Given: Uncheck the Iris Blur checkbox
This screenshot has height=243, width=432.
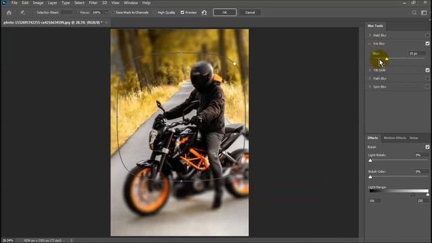Looking at the screenshot, I should click(x=427, y=43).
